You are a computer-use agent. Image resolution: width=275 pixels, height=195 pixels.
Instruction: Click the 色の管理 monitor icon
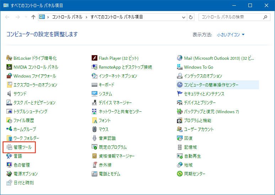click(9, 165)
